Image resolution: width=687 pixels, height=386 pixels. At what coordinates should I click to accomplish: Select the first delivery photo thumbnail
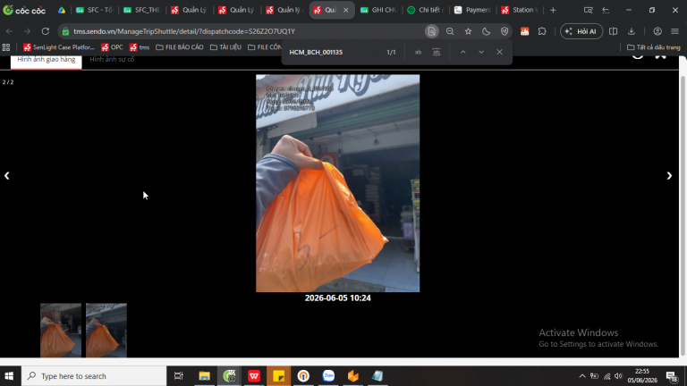tap(61, 331)
